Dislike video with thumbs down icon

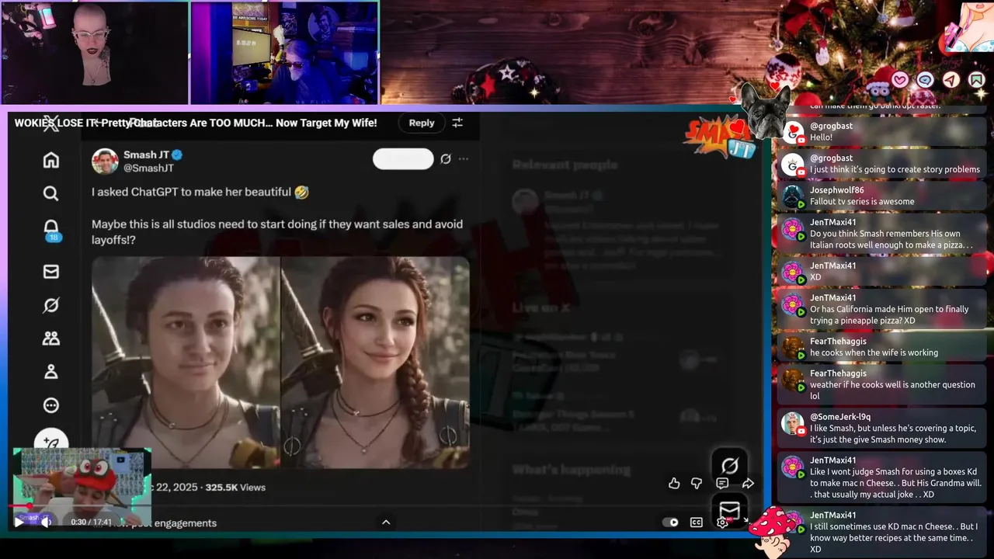[x=697, y=483]
